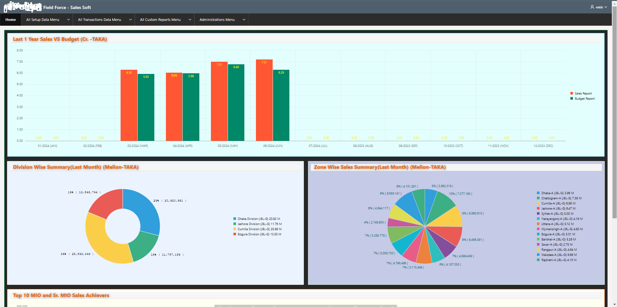Click Division Wise Summary panel heading

(76, 167)
